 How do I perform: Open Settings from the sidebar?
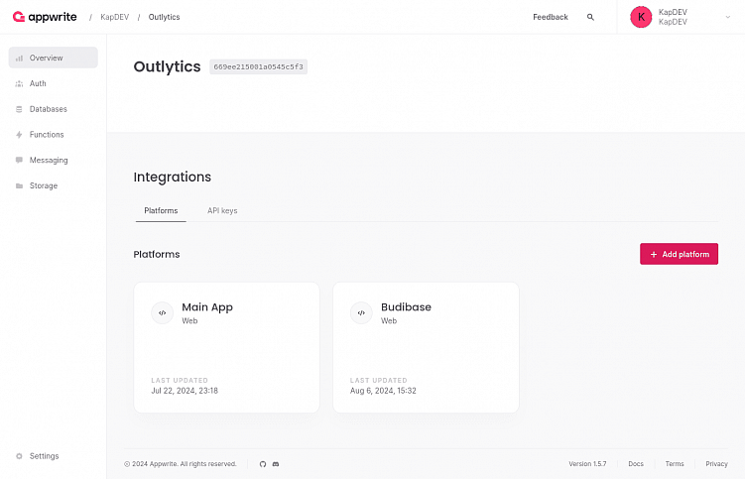[x=44, y=456]
